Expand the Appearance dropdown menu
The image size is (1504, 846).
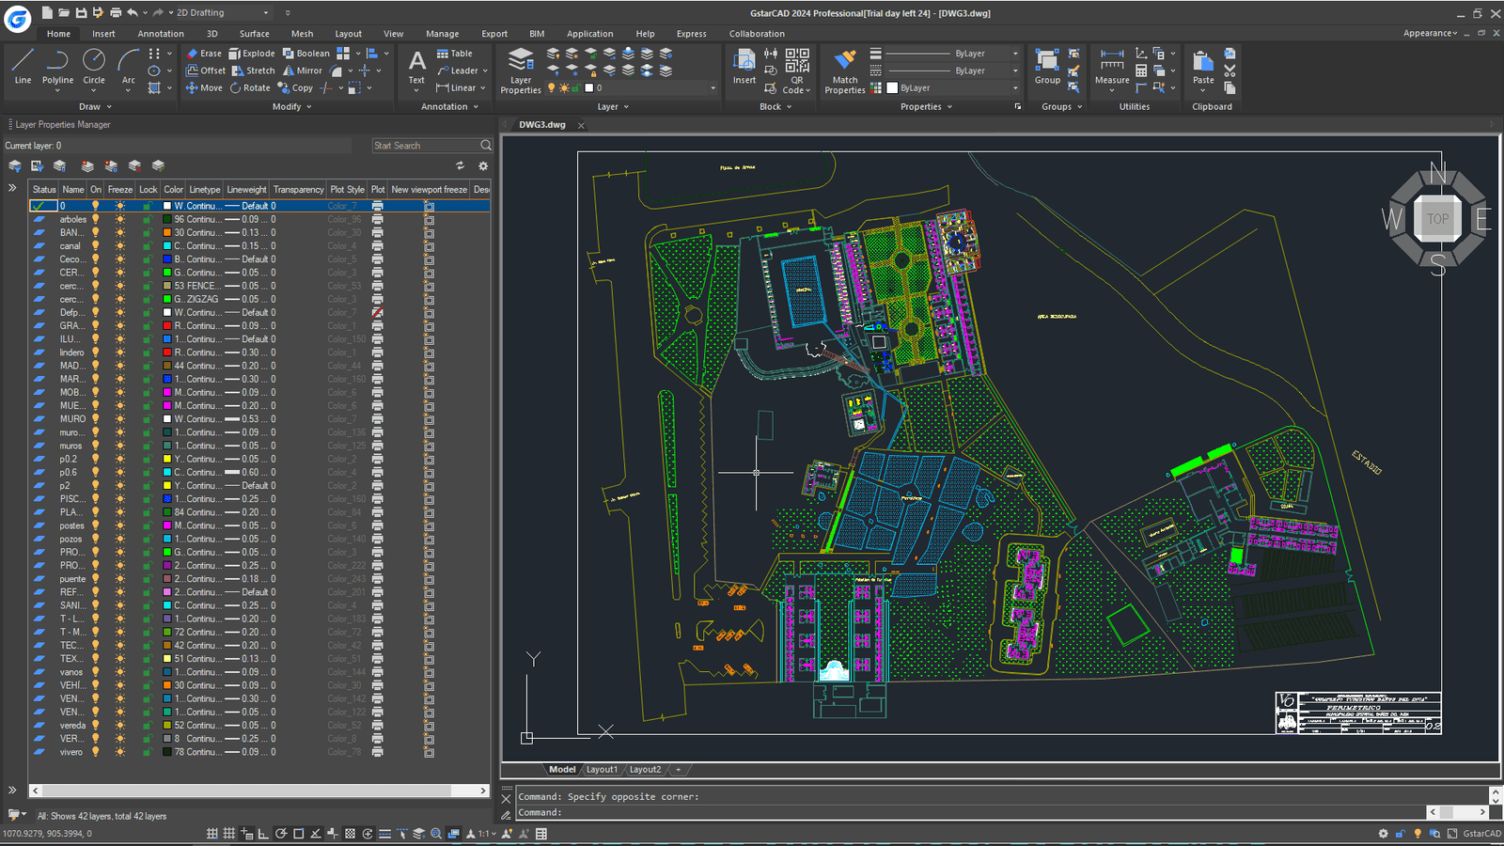1430,34
